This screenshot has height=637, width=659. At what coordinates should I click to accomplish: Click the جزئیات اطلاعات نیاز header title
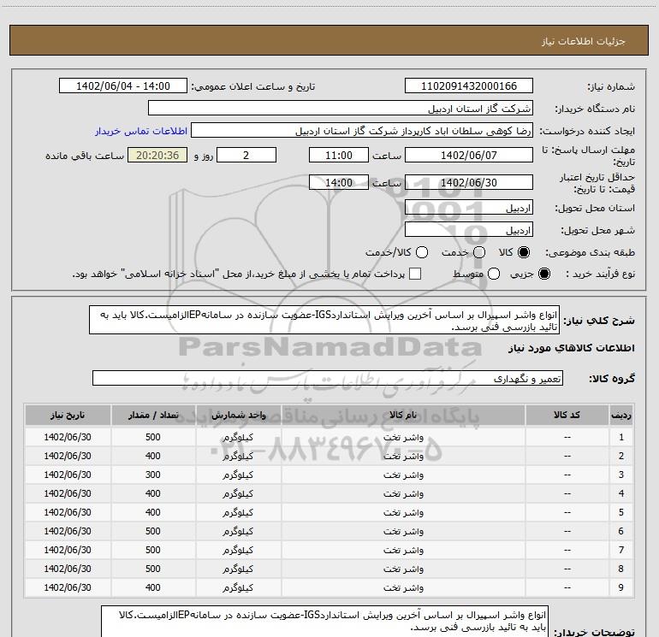[583, 41]
